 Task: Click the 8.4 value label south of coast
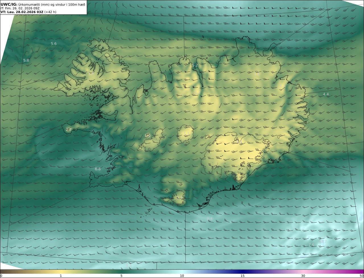pos(210,218)
